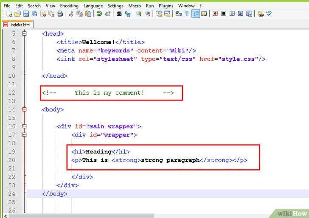Collapse the body tag fold on line 14

pos(24,109)
